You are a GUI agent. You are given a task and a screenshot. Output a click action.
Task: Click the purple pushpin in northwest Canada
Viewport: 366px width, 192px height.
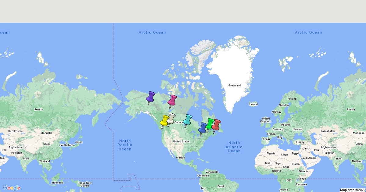[150, 97]
